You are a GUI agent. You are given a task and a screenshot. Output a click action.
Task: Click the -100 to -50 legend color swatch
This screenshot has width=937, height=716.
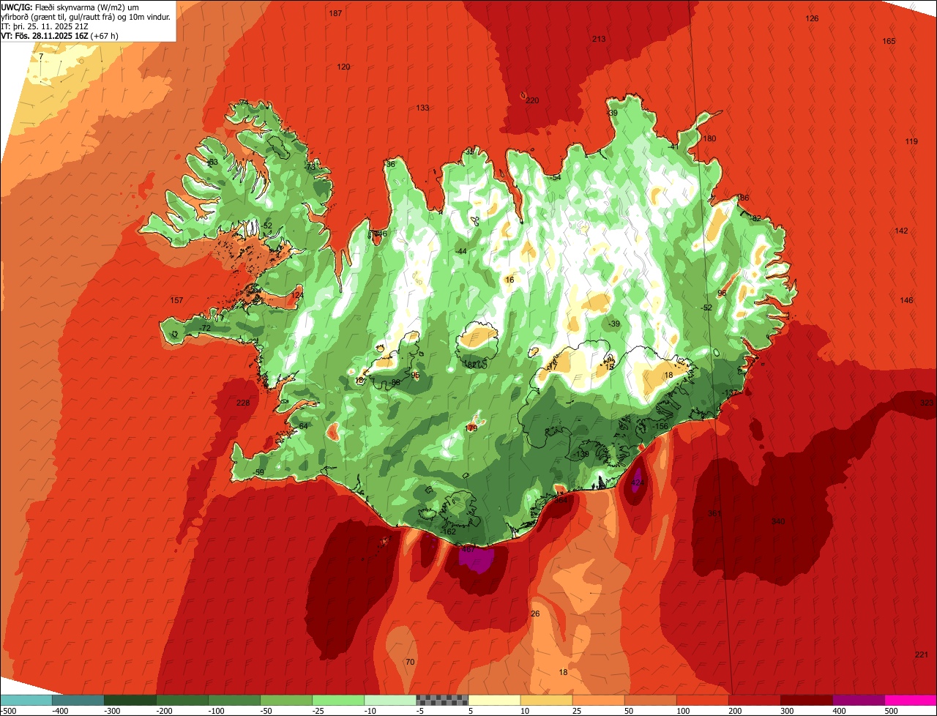[234, 700]
